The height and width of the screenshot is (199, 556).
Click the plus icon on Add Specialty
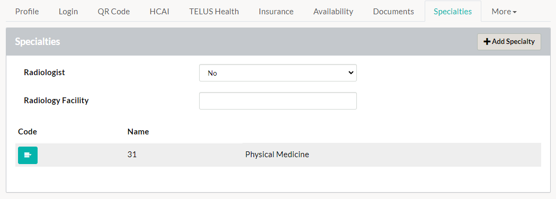(487, 41)
